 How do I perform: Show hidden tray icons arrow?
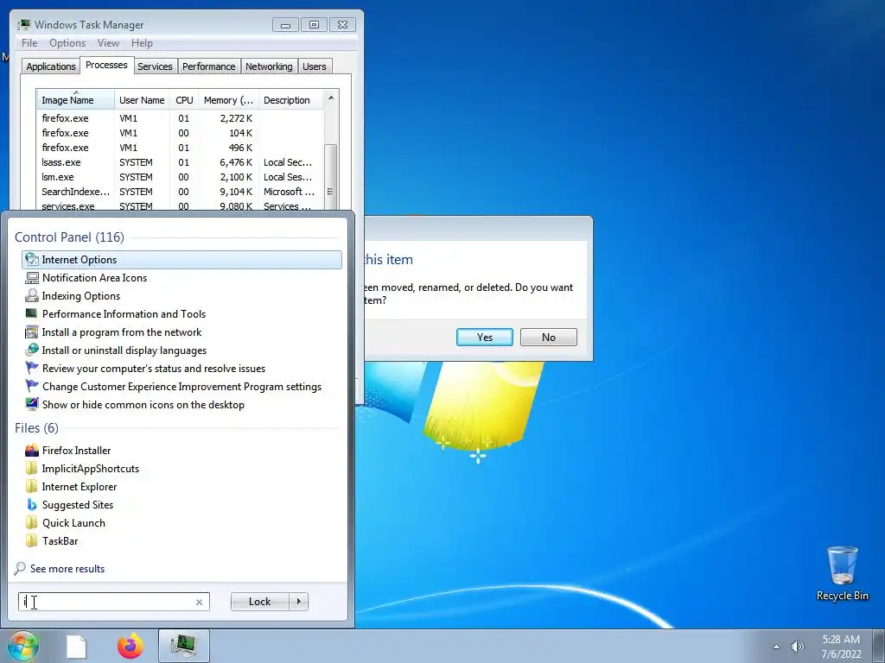coord(776,647)
